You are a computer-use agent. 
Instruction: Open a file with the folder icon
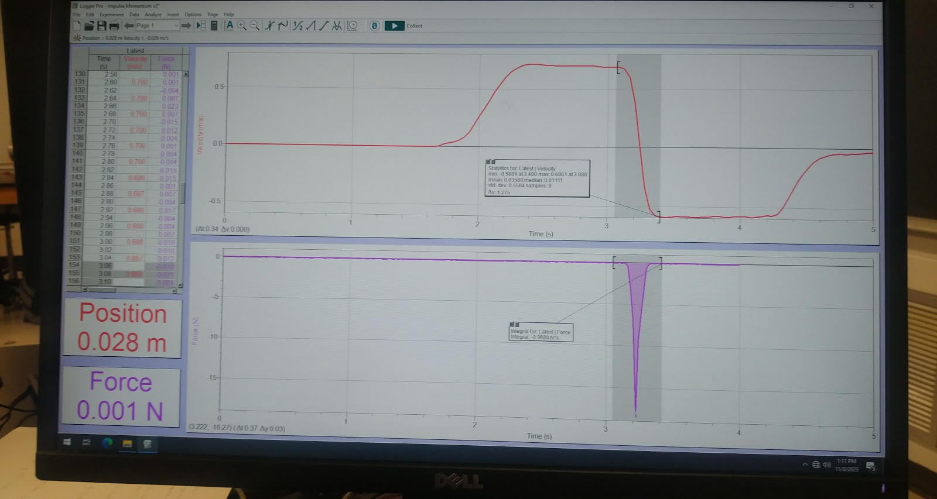[89, 26]
